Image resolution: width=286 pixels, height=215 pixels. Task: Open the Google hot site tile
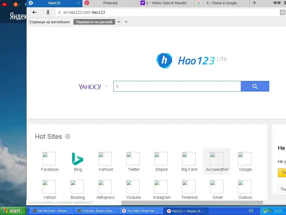coord(245,162)
